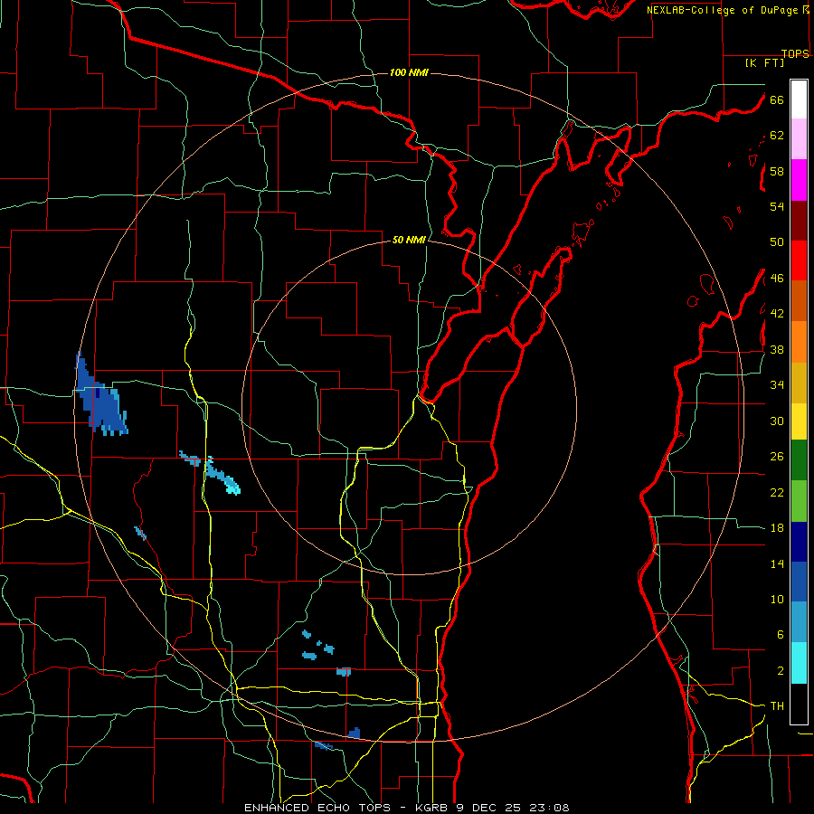Click the 100 NMI range ring label
The height and width of the screenshot is (814, 814).
409,72
